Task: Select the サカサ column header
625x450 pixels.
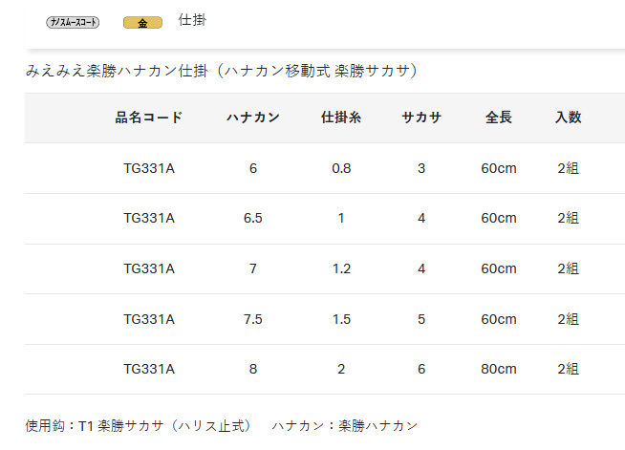Action: [421, 118]
